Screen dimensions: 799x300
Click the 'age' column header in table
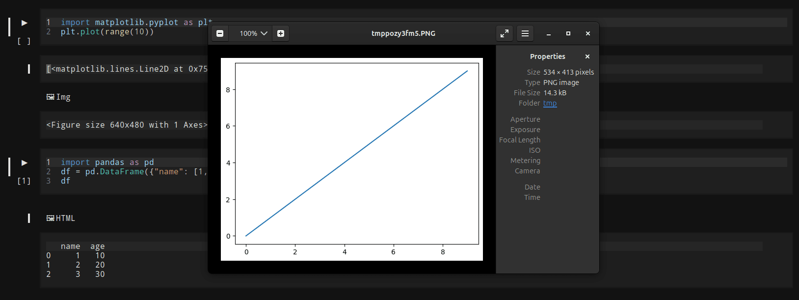pyautogui.click(x=98, y=246)
